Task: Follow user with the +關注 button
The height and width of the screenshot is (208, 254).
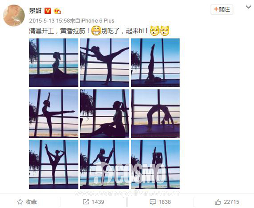Action: click(222, 9)
